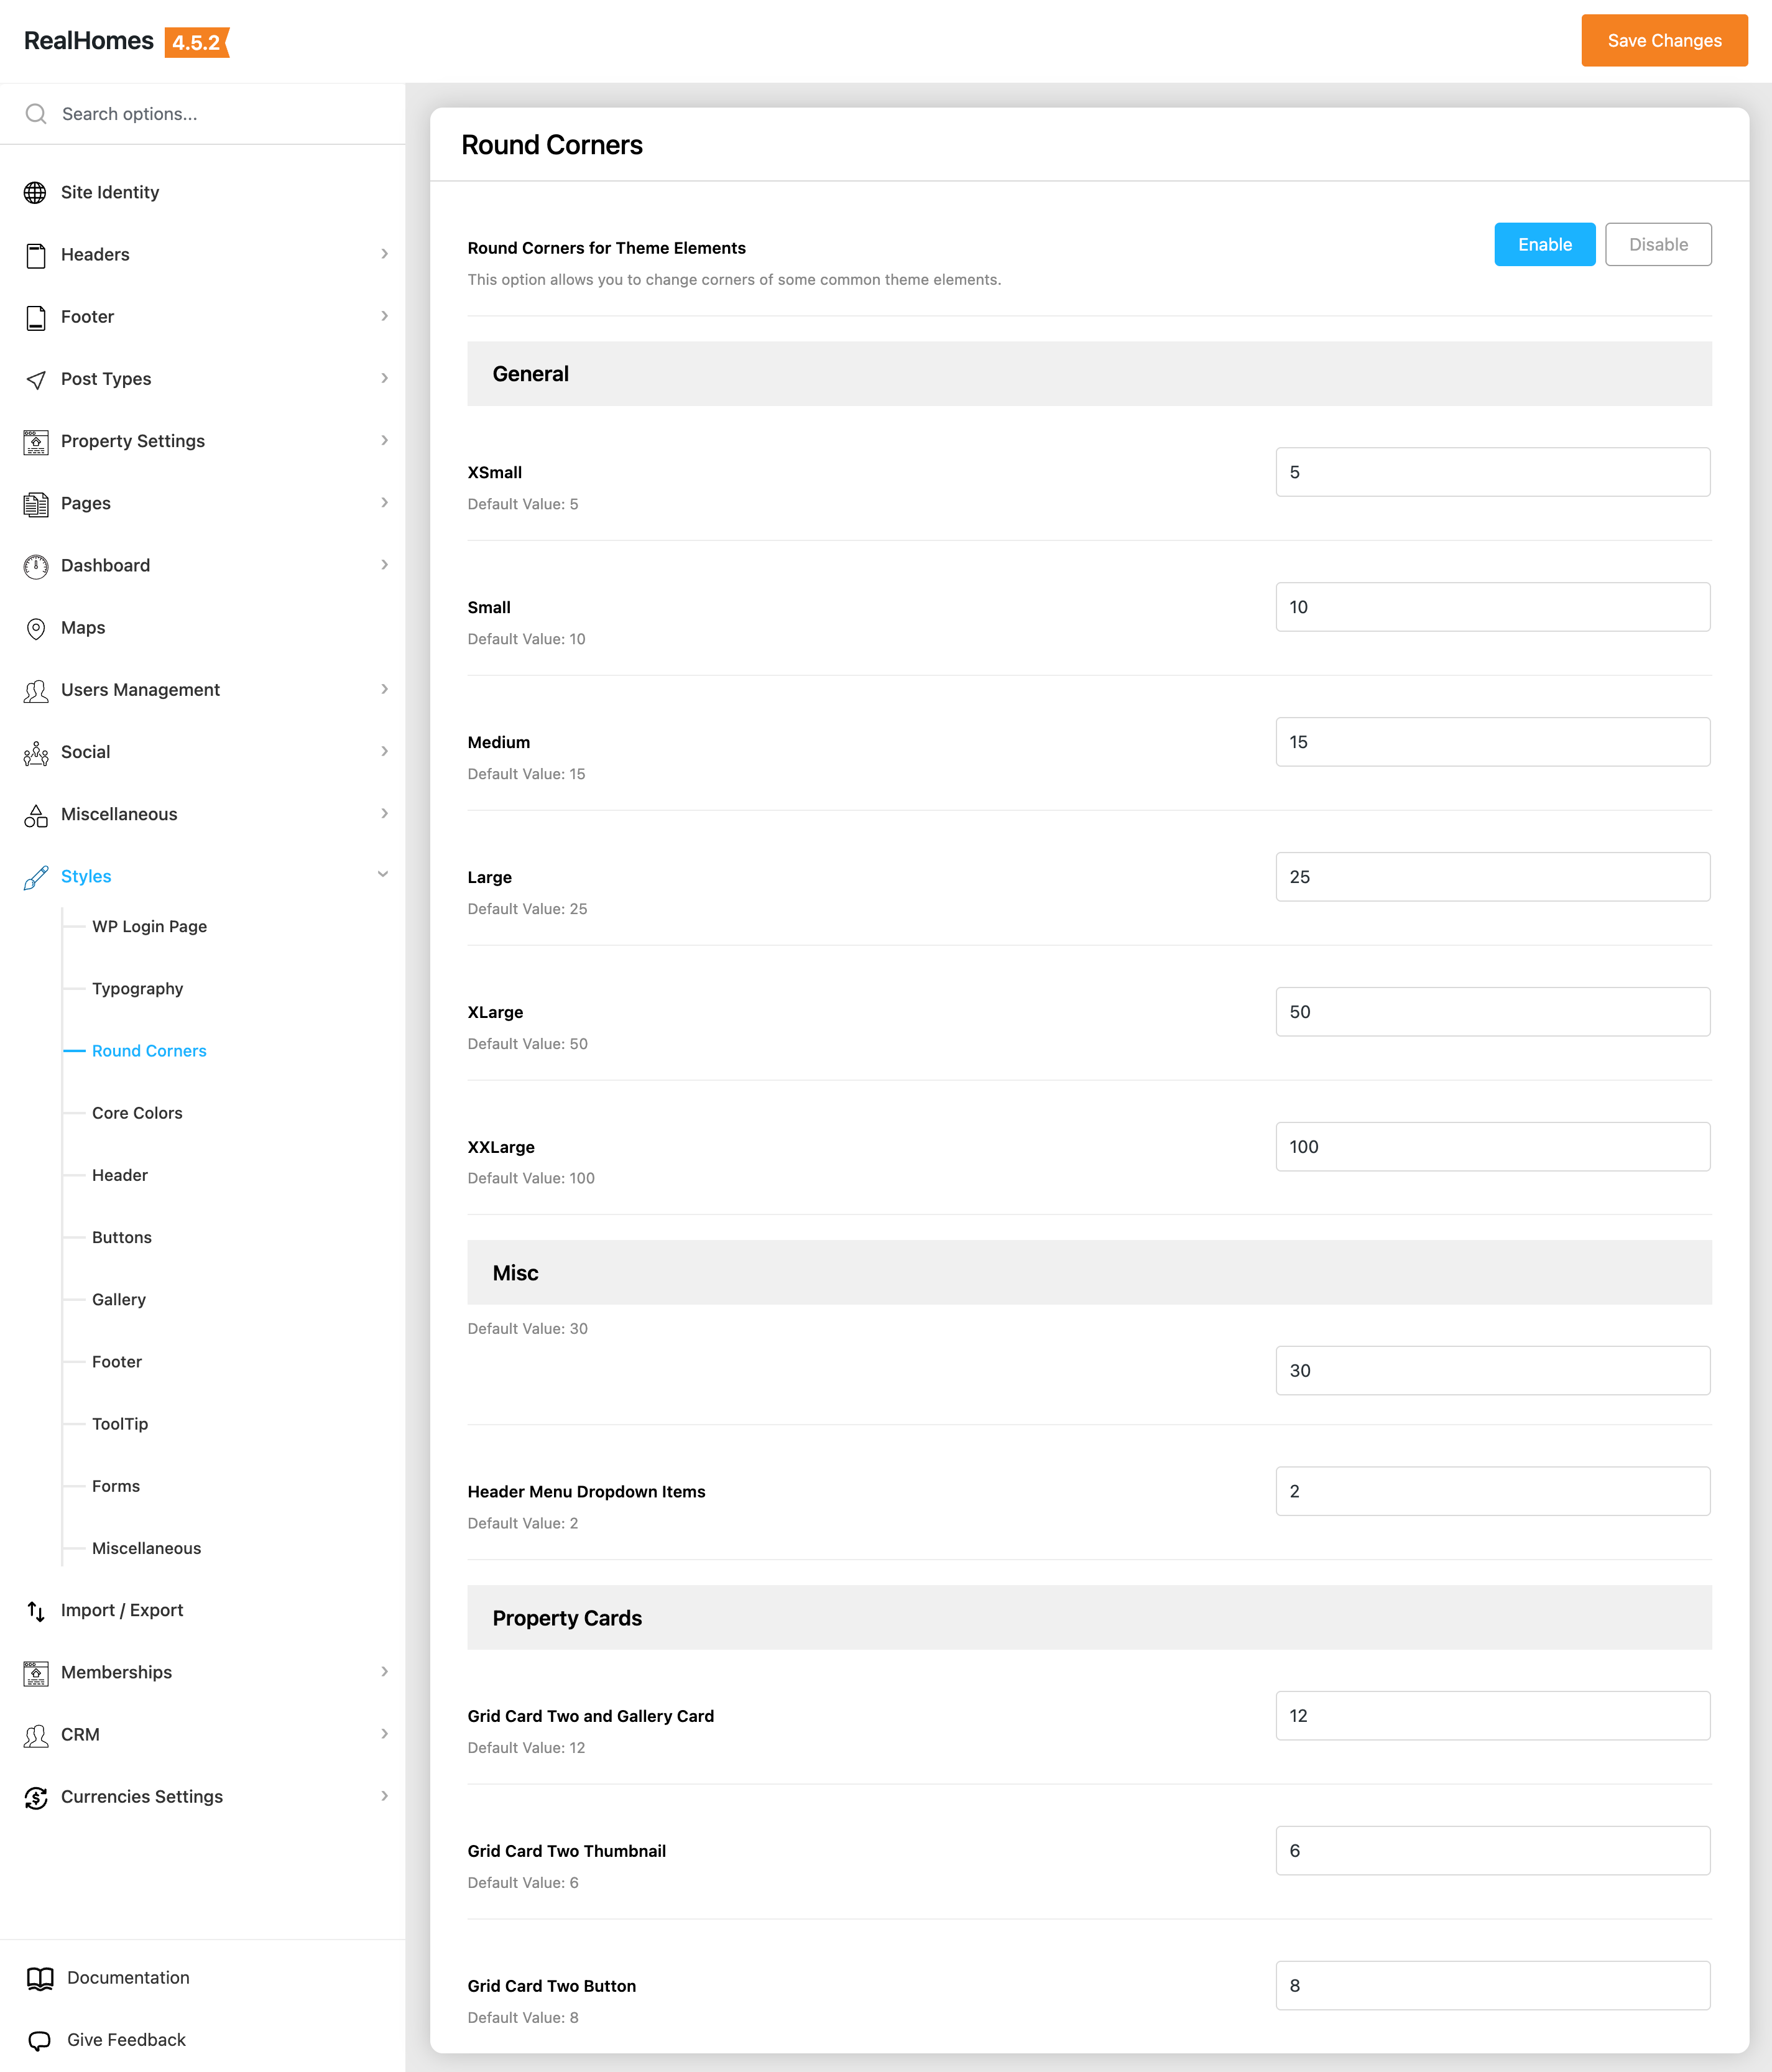The height and width of the screenshot is (2072, 1772).
Task: Open Header styles submenu item
Action: (x=120, y=1175)
